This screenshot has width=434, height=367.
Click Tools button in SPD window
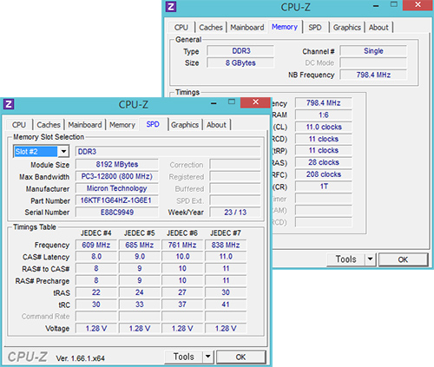(184, 357)
